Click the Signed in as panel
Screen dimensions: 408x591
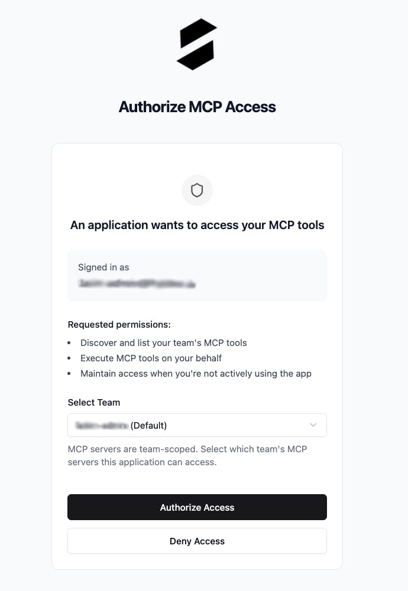point(197,275)
